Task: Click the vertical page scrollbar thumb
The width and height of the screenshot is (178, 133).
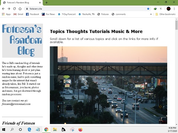Action: (x=177, y=25)
